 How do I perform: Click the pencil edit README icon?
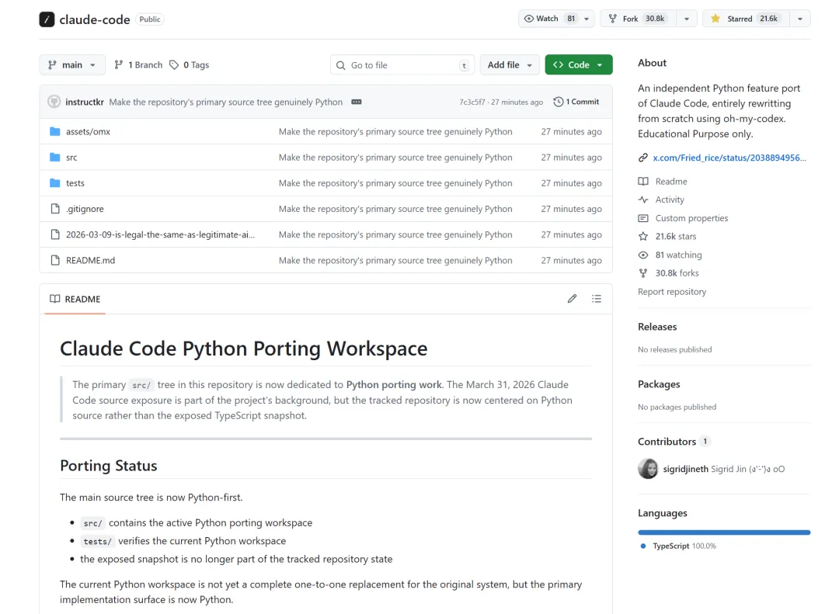tap(573, 299)
